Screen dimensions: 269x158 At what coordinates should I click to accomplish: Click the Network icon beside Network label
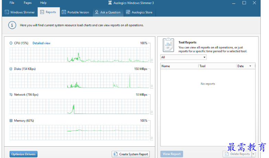pos(11,95)
